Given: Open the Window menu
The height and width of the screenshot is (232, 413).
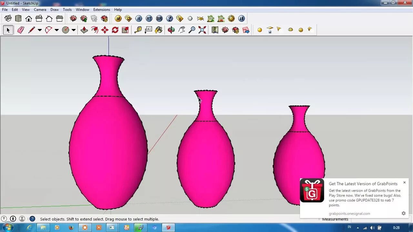Looking at the screenshot, I should point(82,10).
